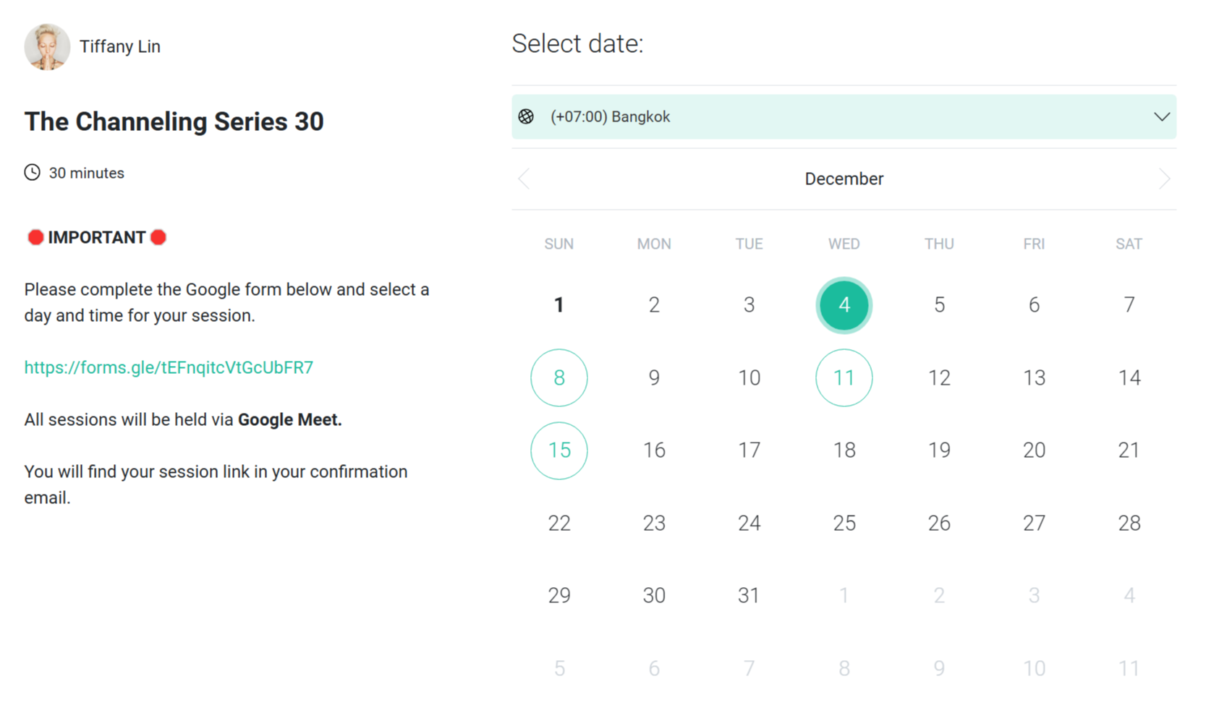
Task: Click date 18 in the calendar
Action: pos(844,450)
